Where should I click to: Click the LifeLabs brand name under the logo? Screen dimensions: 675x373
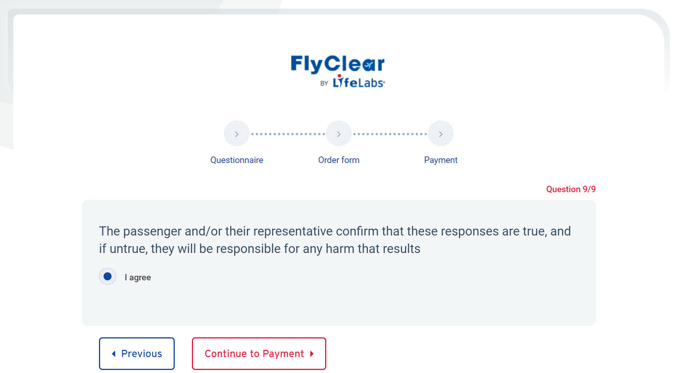click(359, 82)
